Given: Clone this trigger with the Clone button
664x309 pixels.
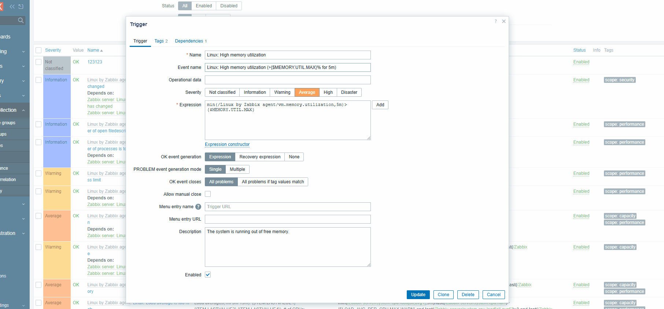Looking at the screenshot, I should point(443,295).
